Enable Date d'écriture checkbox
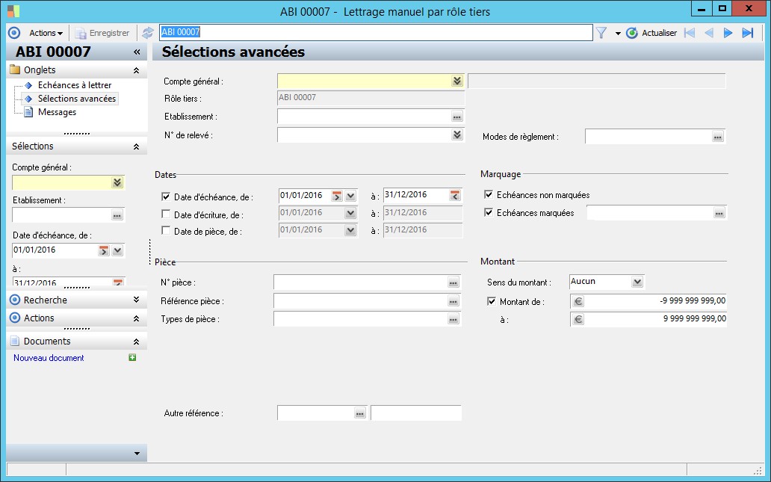 (166, 214)
